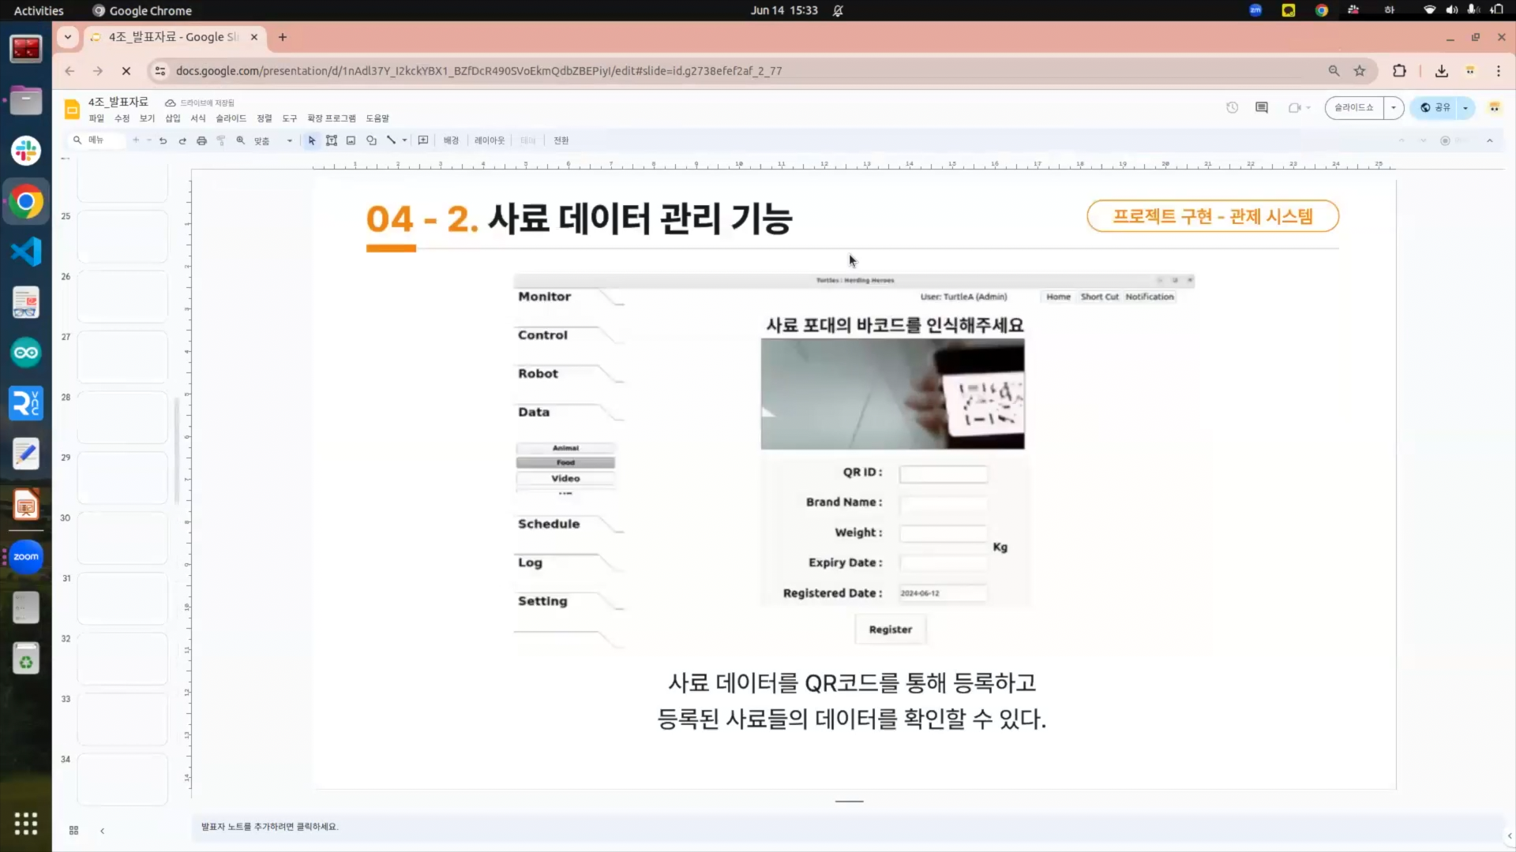Viewport: 1516px width, 852px height.
Task: Select slide 30 thumbnail in filmstrip
Action: pyautogui.click(x=122, y=537)
